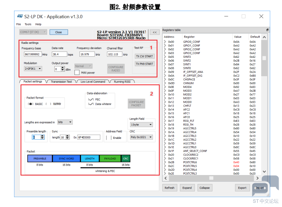Screen dimensions: 282x207
Task: Click the TX CW START button
Action: pos(144,56)
